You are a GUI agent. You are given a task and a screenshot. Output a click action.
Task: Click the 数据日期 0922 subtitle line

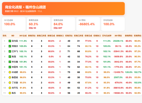point(24,11)
